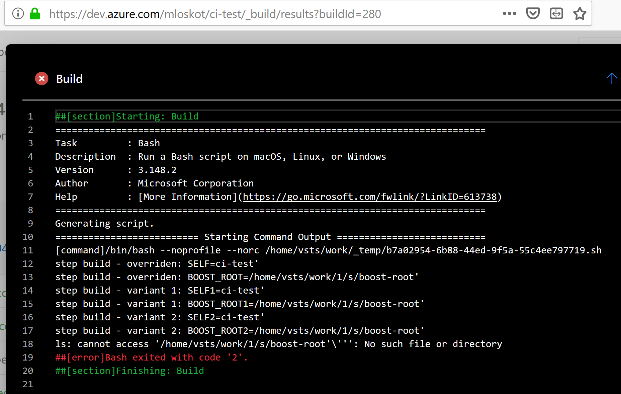Bookmark the page with the star icon
Viewport: 621px width, 394px height.
click(580, 13)
